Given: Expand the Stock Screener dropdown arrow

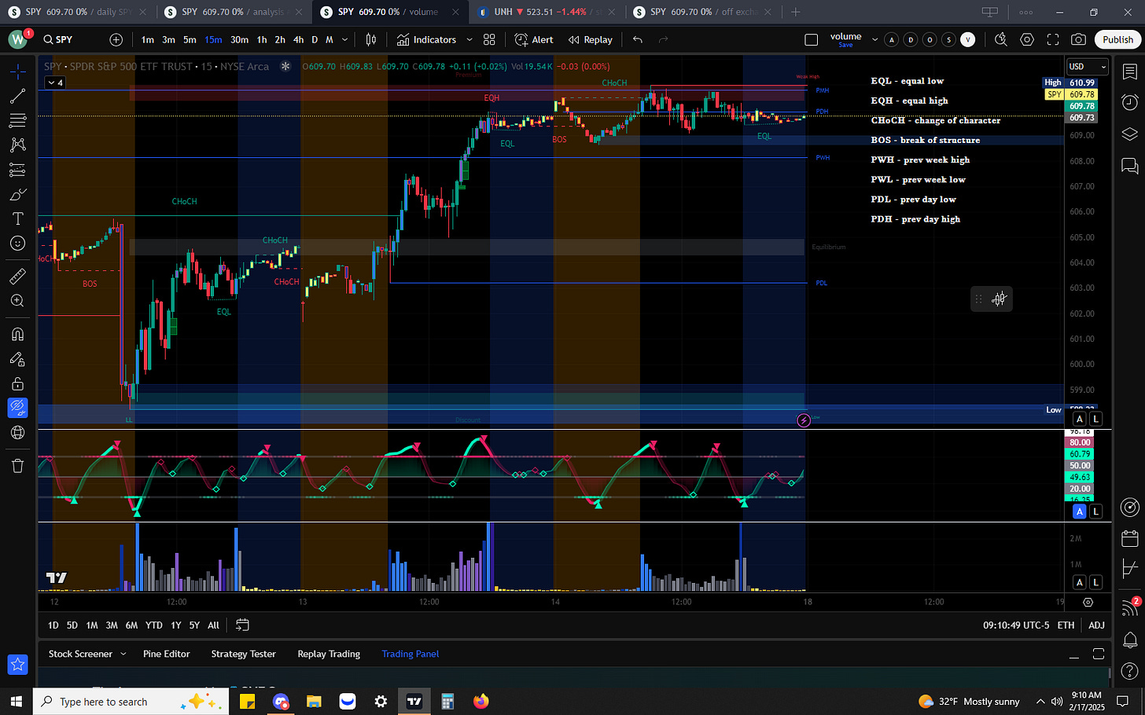Looking at the screenshot, I should click(122, 654).
